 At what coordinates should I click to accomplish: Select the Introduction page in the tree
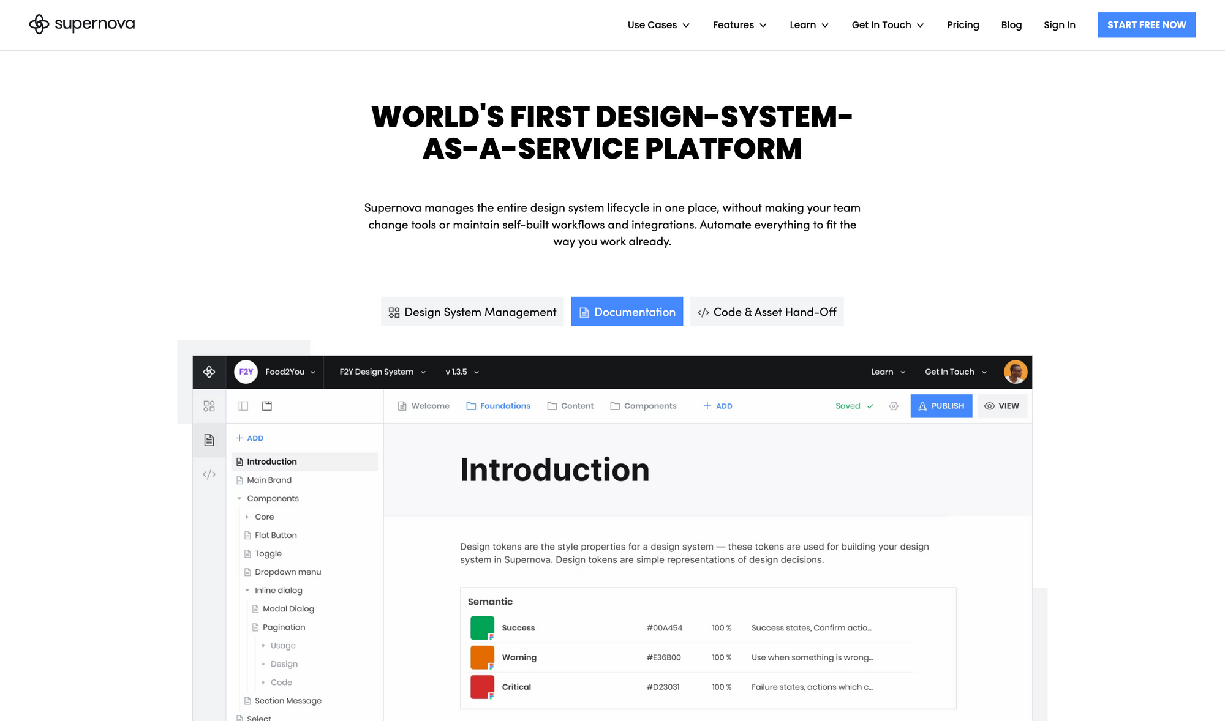(x=305, y=461)
